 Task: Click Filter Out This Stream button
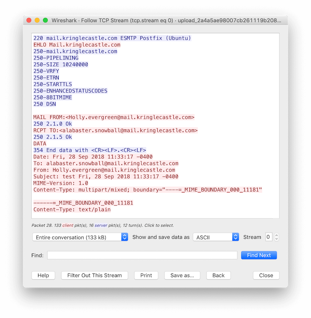[x=95, y=275]
